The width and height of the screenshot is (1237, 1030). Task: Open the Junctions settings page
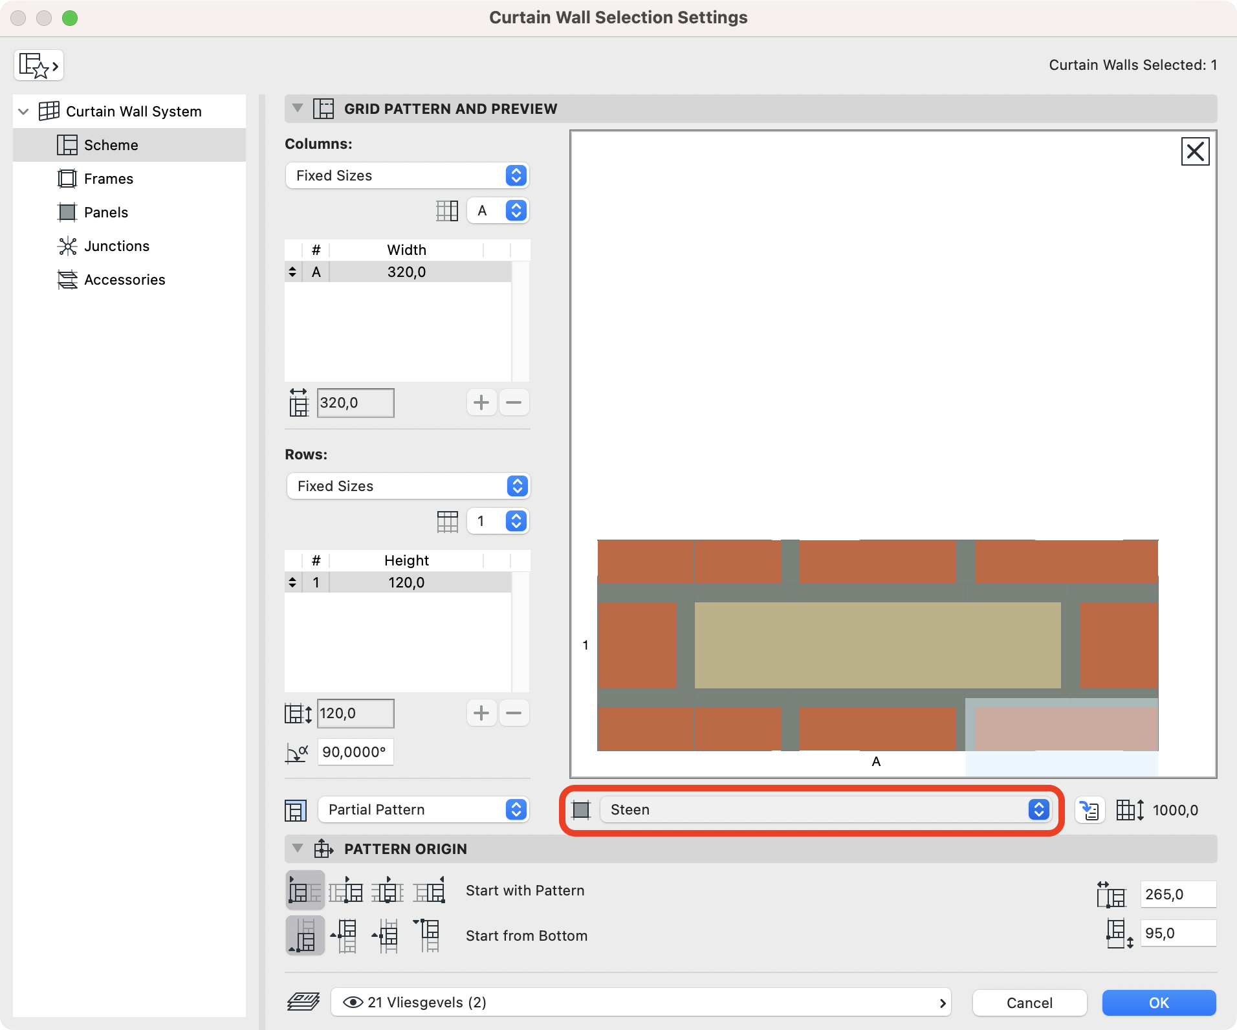click(x=129, y=246)
